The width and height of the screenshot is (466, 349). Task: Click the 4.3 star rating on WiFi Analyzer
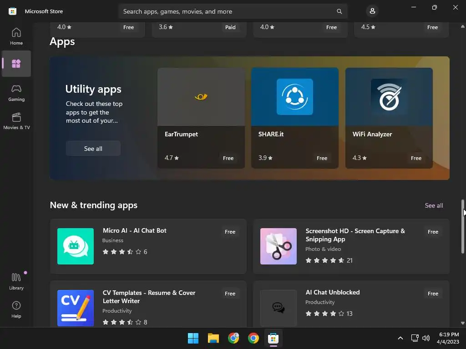click(x=360, y=158)
